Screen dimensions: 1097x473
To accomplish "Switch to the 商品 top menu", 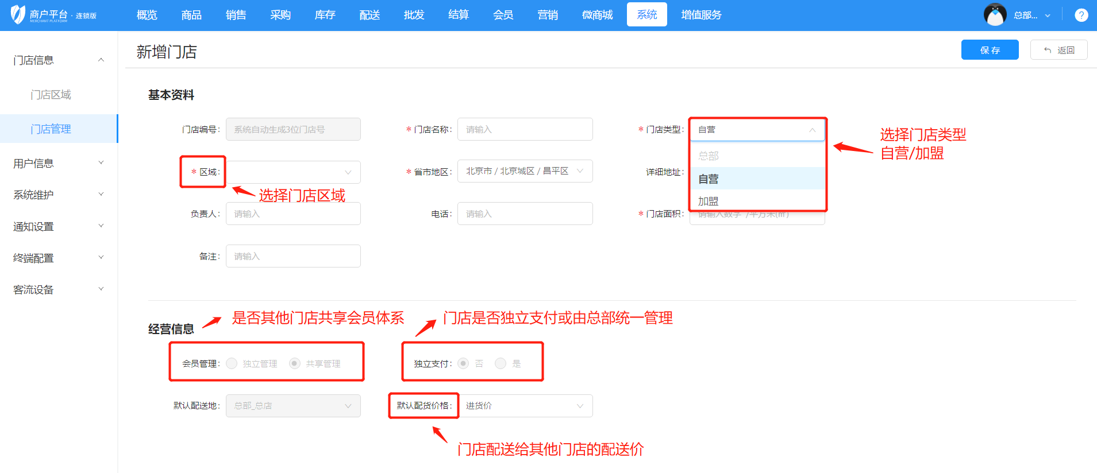I will pos(191,15).
